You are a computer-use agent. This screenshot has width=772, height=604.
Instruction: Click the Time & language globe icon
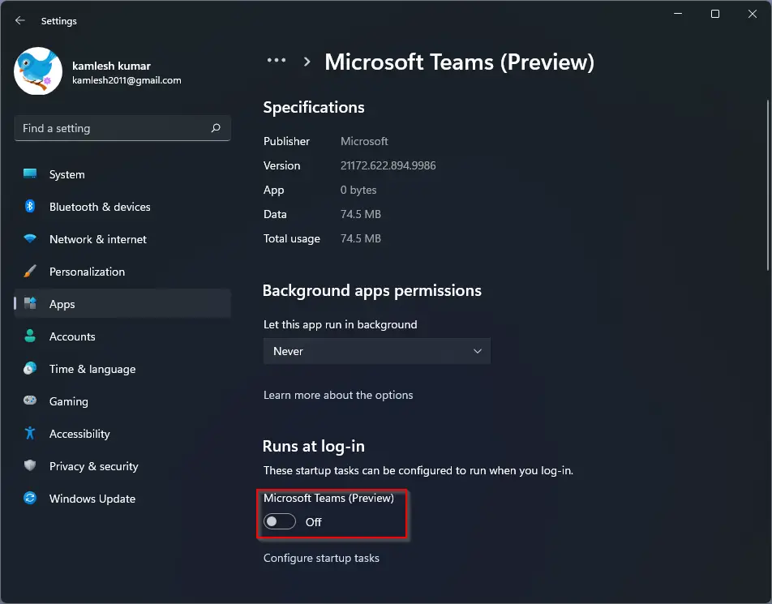(30, 369)
